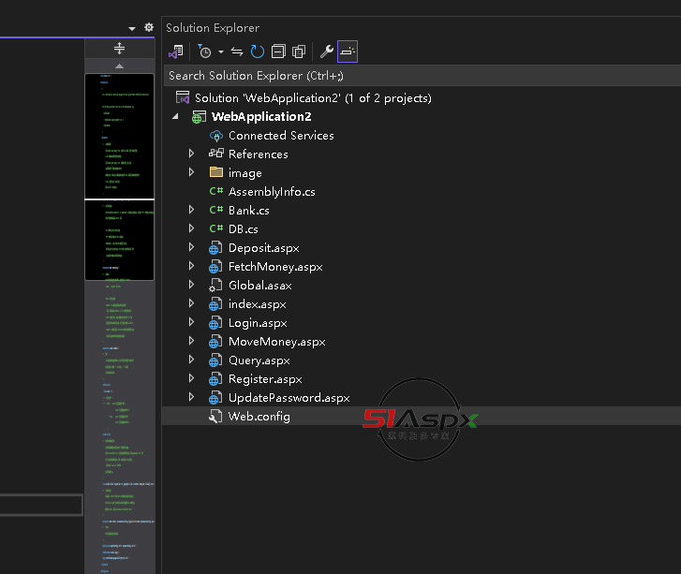Expand Deposit.aspx node
Viewport: 681px width, 574px height.
(191, 247)
